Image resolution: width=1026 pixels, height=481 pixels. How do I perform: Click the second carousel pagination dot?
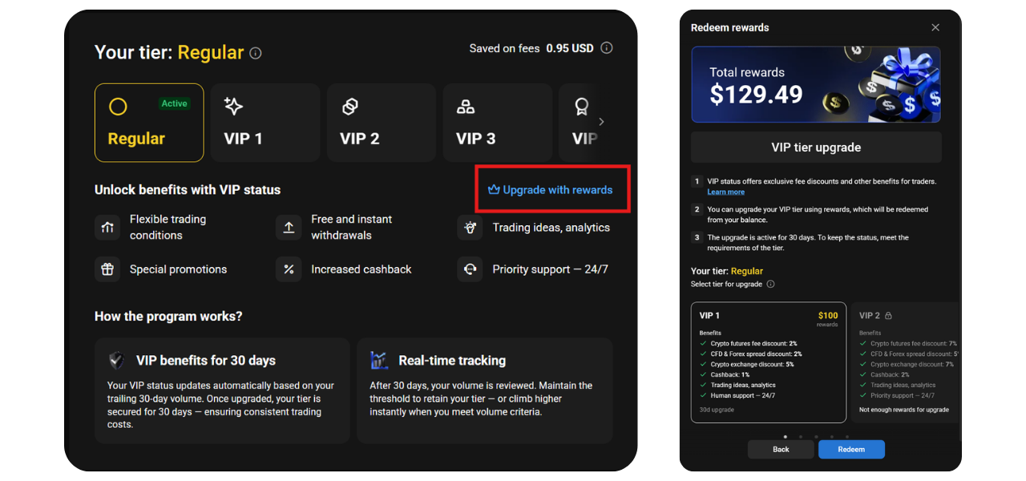(x=800, y=437)
